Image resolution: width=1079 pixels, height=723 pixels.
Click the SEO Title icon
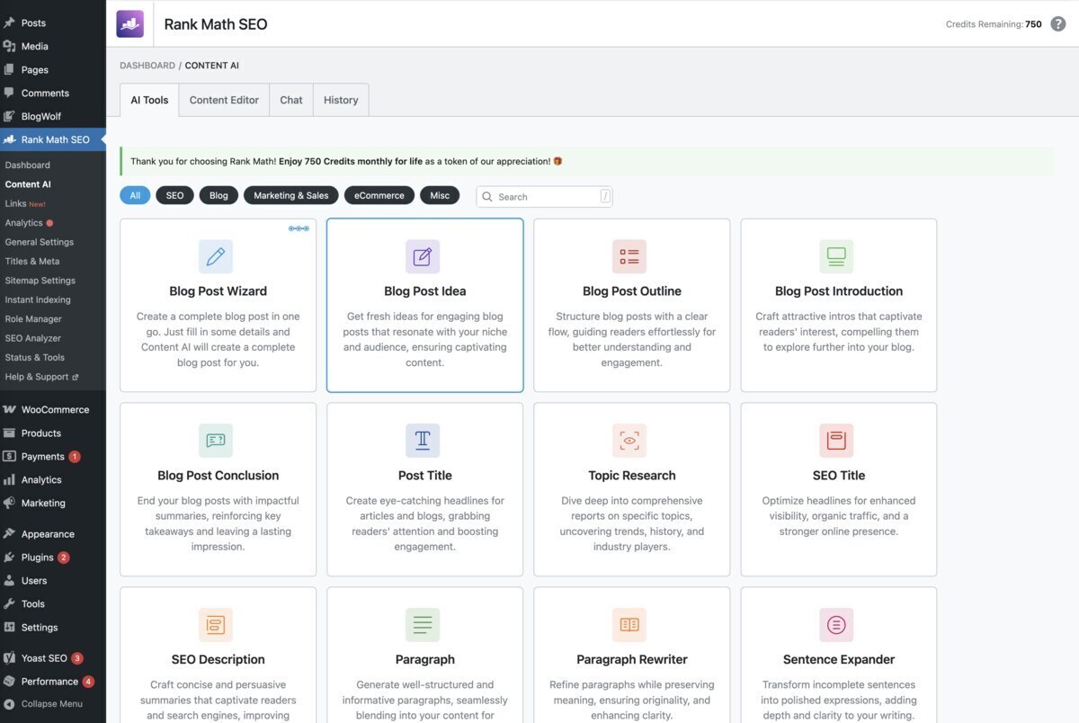click(x=836, y=441)
